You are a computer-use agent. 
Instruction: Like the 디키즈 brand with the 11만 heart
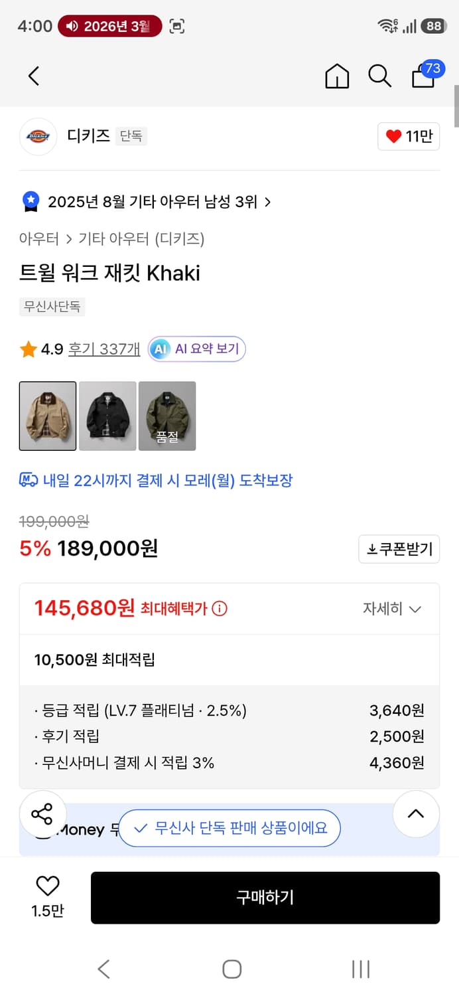pos(408,136)
